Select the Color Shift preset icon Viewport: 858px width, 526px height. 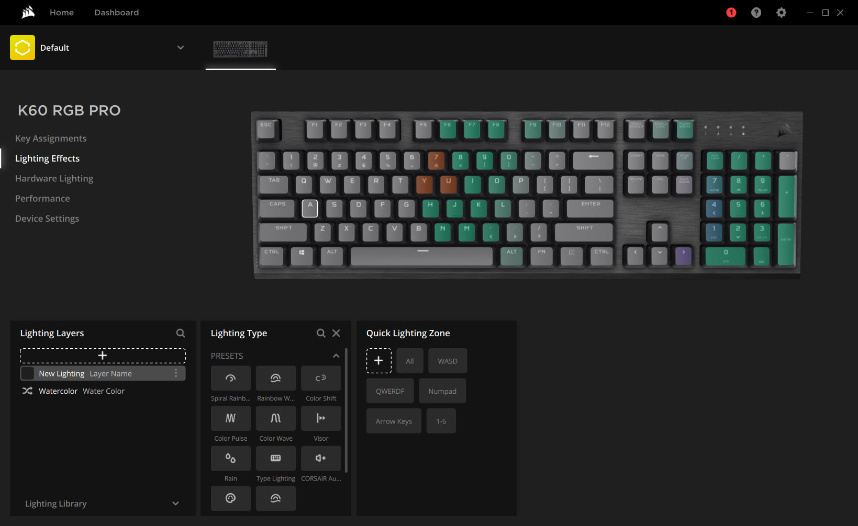[x=321, y=378]
